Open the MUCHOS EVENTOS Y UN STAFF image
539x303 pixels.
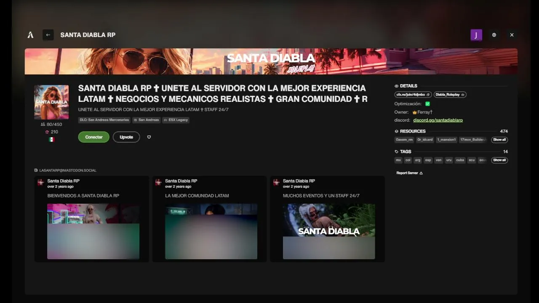coord(329,231)
